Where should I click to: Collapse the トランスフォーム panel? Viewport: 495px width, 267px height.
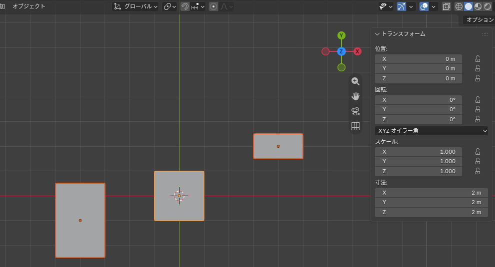[x=377, y=34]
